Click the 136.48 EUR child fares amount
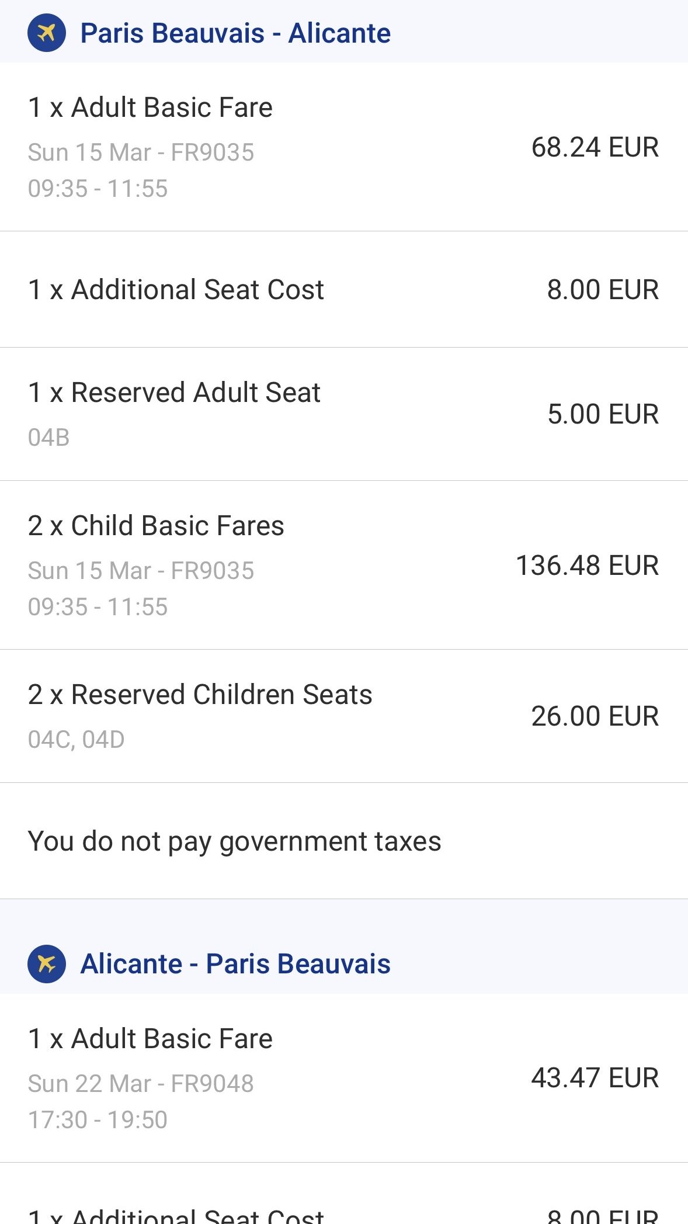The width and height of the screenshot is (688, 1224). coord(587,566)
